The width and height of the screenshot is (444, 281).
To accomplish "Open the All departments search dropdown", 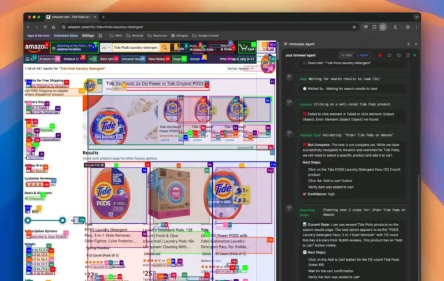I will coord(106,47).
